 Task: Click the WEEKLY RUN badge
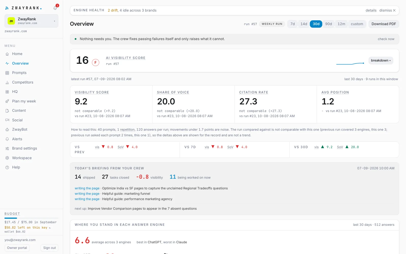click(x=272, y=24)
